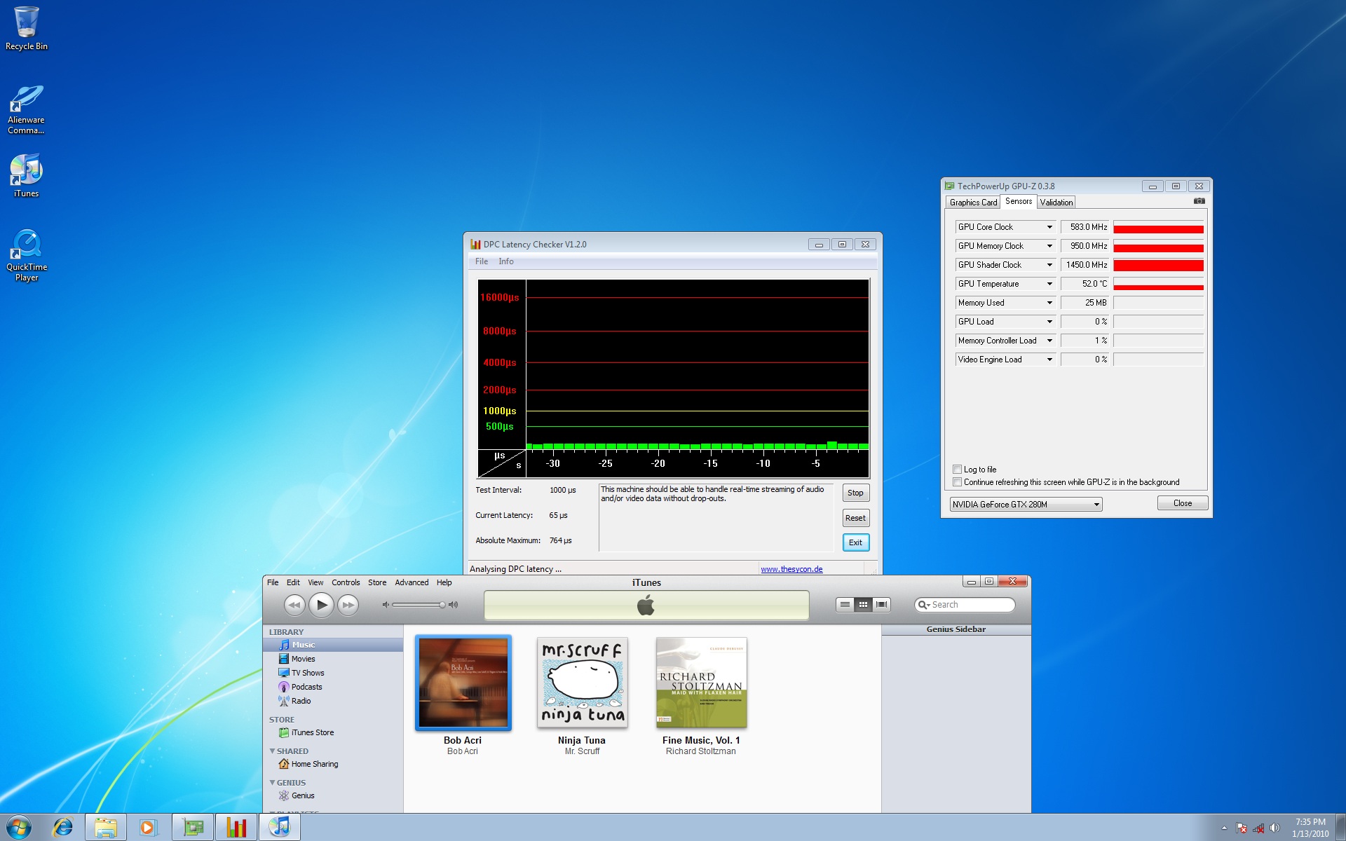Click the volume minimum speaker icon in iTunes
1346x841 pixels.
385,605
